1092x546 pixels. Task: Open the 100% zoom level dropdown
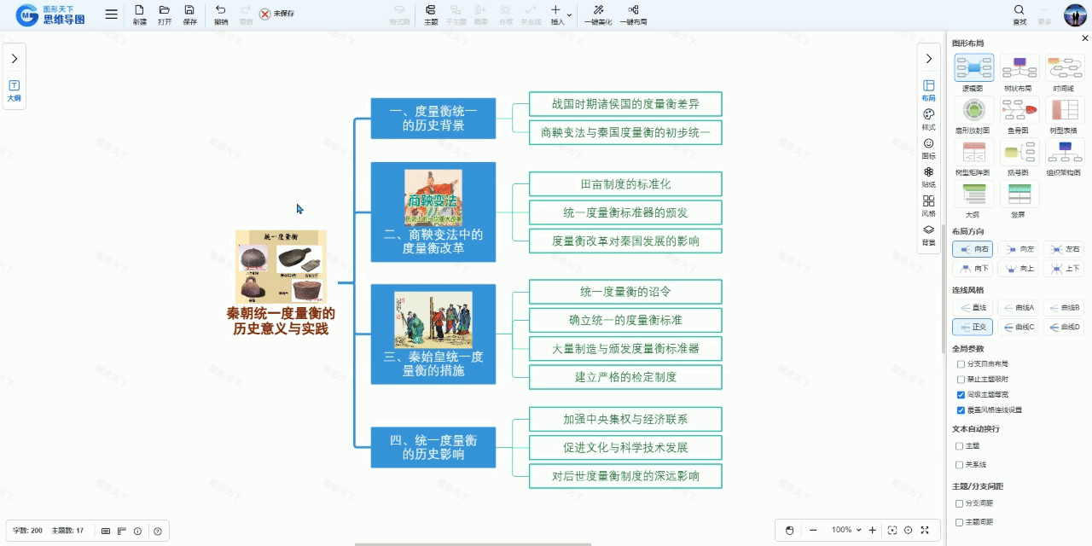(846, 530)
